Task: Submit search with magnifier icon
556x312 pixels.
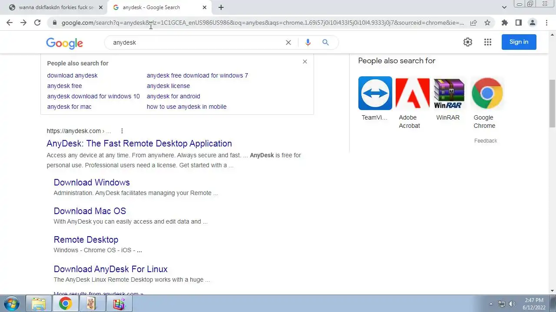Action: click(x=325, y=42)
